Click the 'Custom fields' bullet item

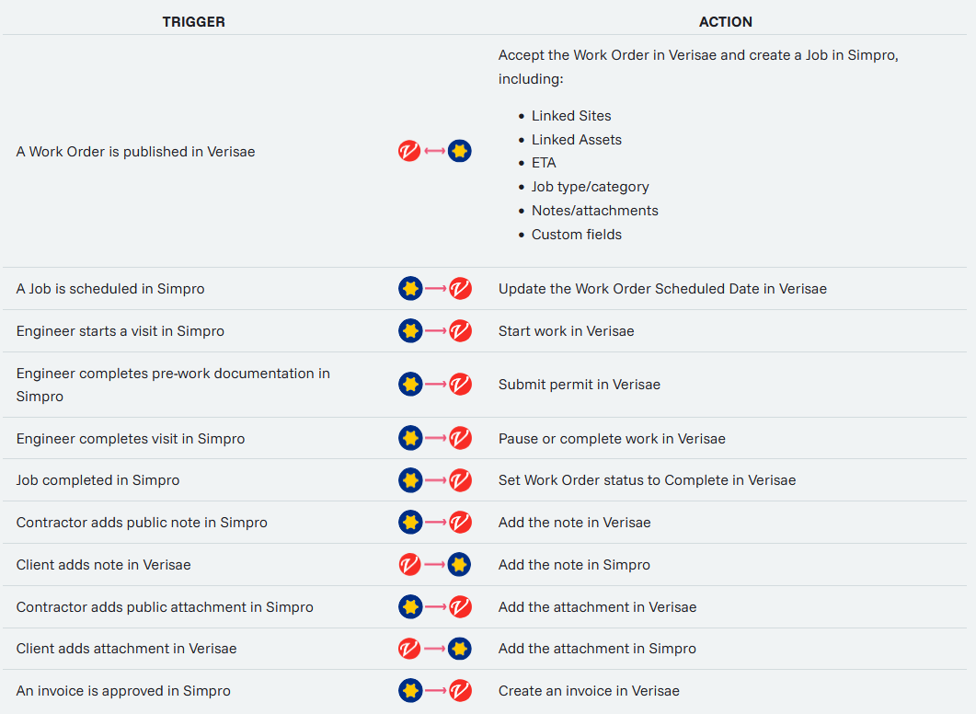tap(576, 235)
